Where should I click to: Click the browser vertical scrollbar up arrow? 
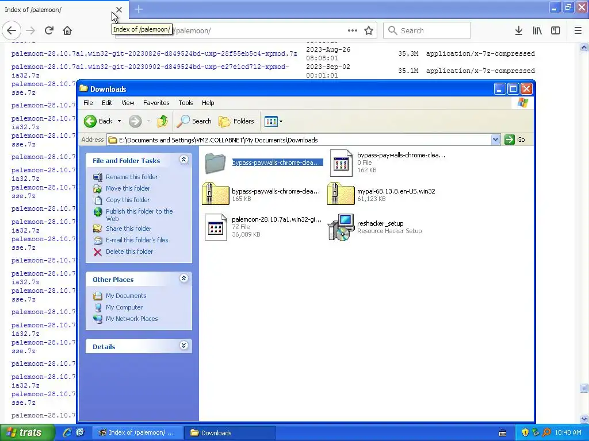tap(584, 48)
